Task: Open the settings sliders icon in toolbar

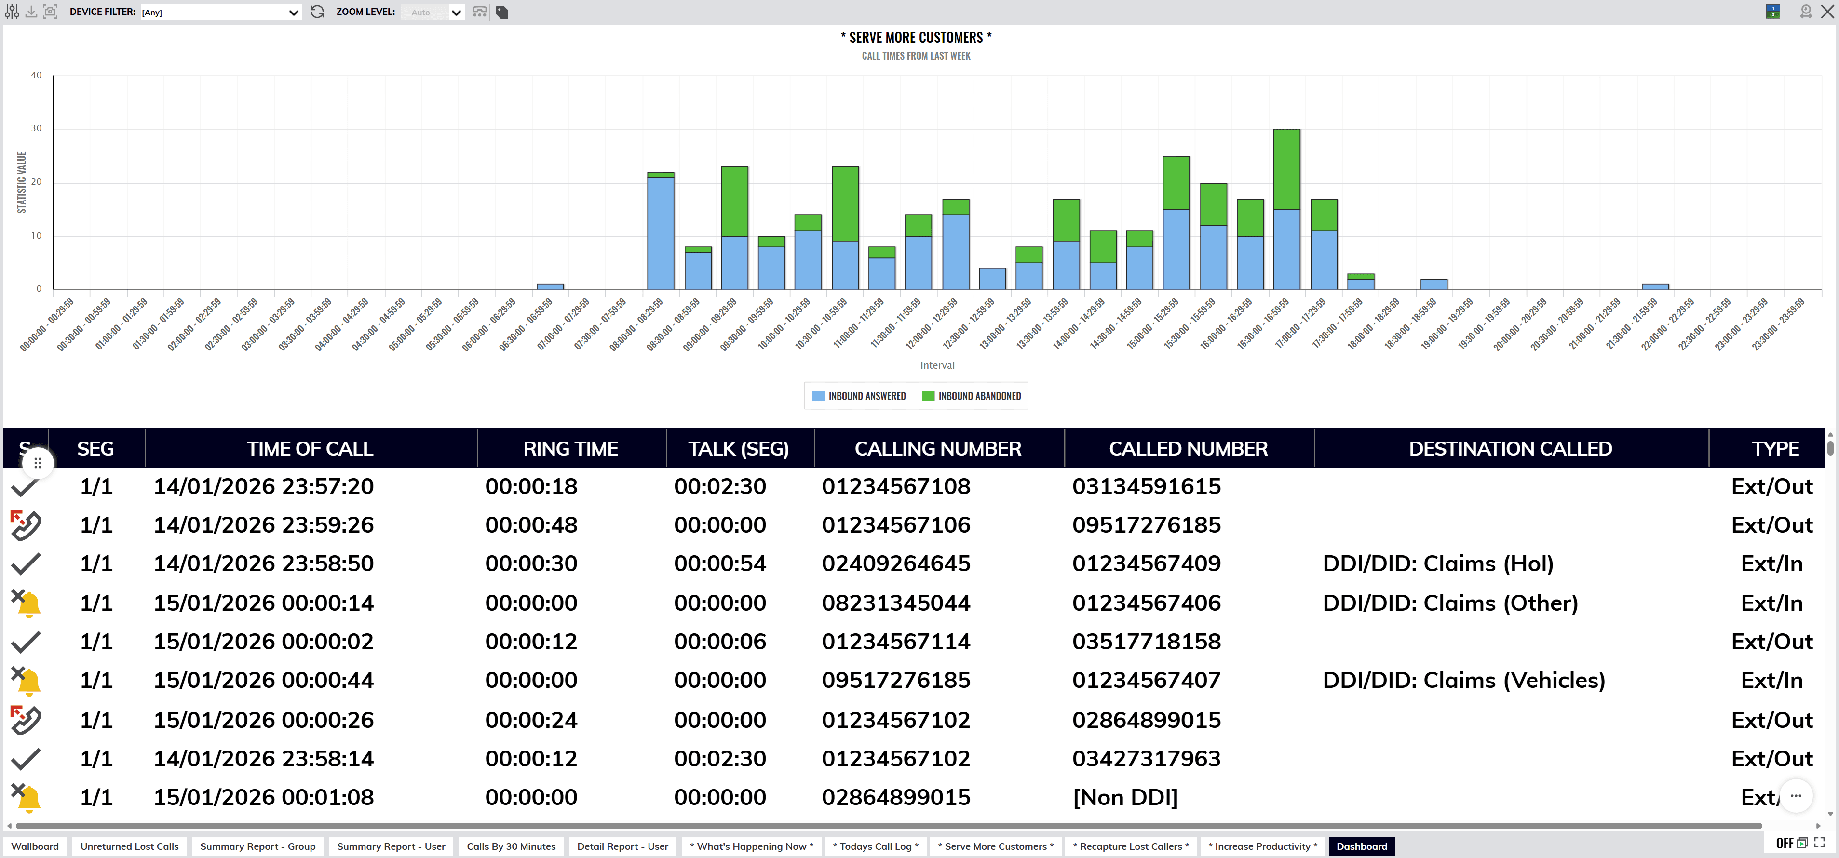Action: click(12, 12)
